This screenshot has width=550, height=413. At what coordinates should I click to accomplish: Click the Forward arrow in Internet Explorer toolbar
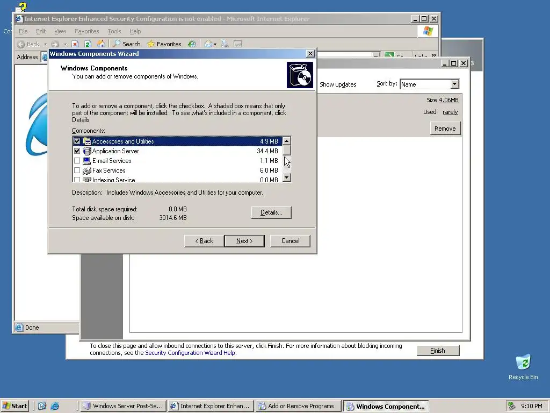tap(55, 44)
